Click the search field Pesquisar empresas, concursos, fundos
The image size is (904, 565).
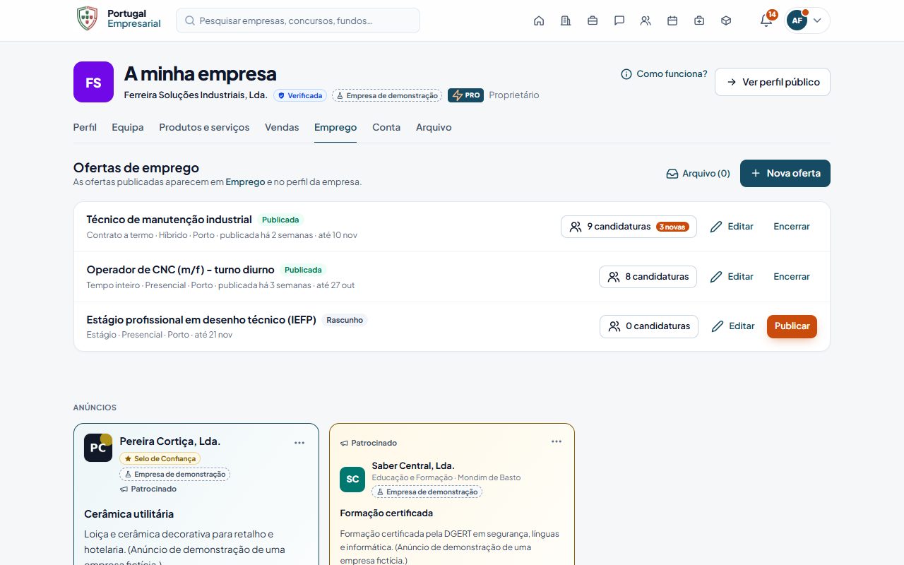click(298, 20)
